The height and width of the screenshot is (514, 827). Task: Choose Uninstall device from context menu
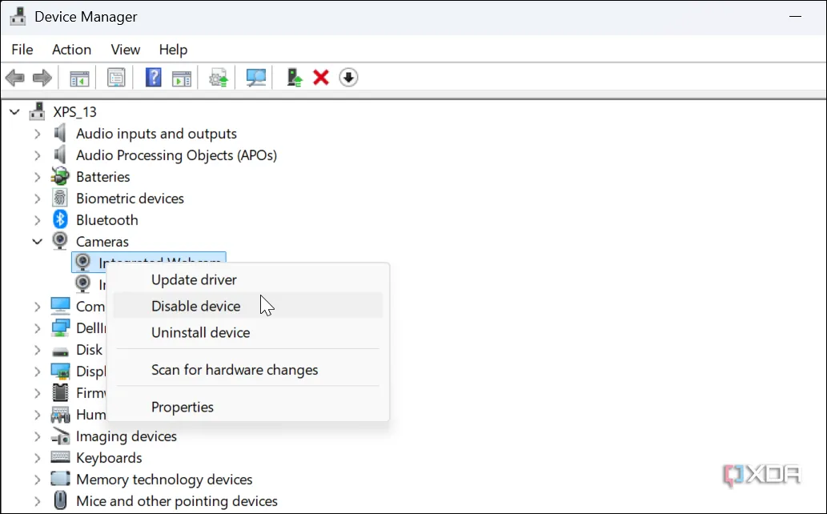click(248, 332)
